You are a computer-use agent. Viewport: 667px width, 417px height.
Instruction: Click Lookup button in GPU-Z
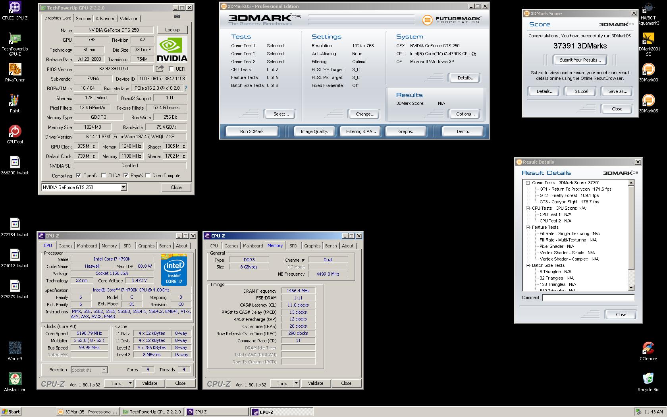(x=172, y=30)
